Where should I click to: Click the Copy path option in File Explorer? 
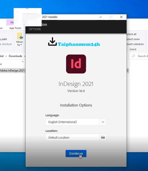click(x=4, y=39)
